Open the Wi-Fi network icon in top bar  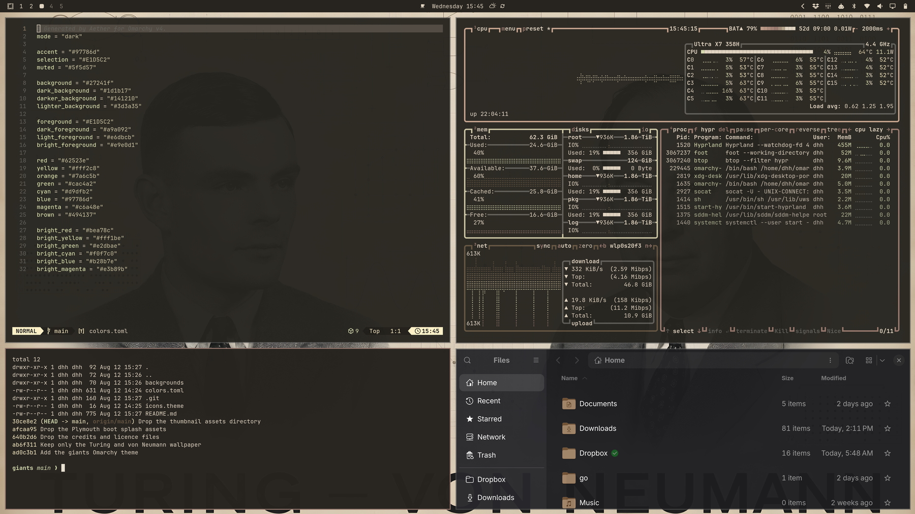pyautogui.click(x=867, y=6)
